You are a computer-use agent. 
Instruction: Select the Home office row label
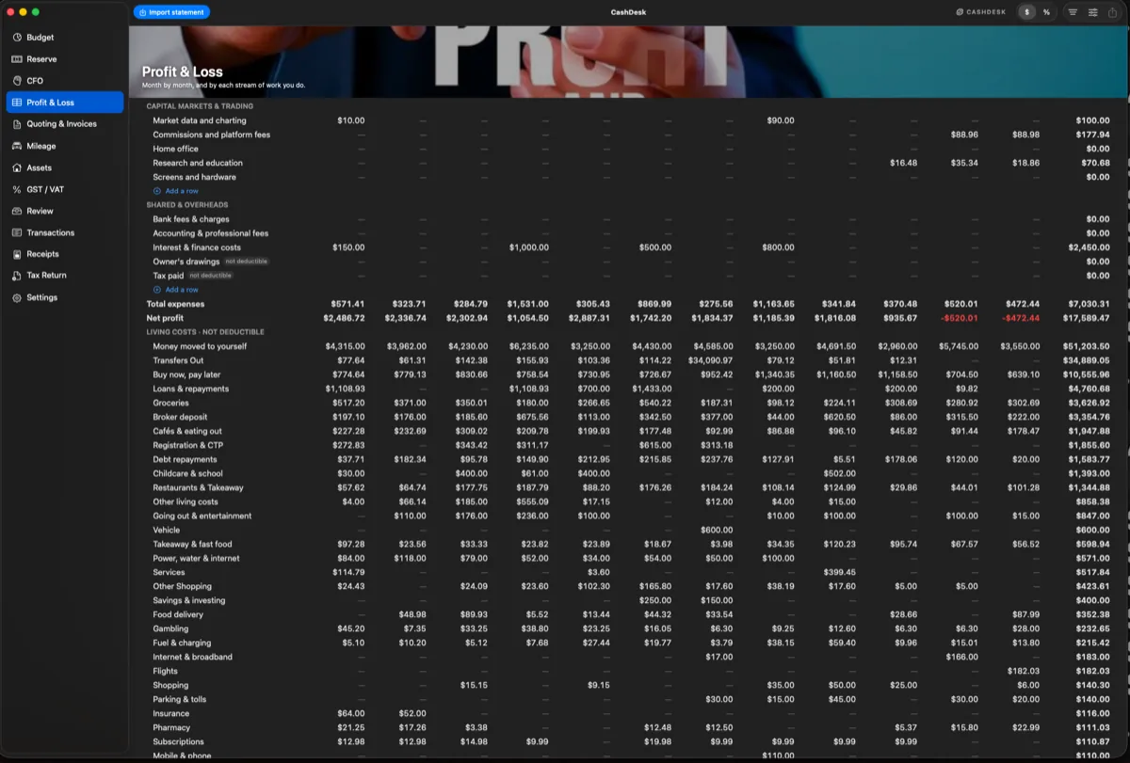pos(176,149)
